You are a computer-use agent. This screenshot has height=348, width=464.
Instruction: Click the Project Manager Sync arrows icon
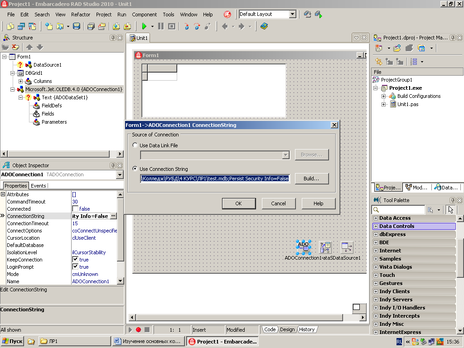[378, 62]
